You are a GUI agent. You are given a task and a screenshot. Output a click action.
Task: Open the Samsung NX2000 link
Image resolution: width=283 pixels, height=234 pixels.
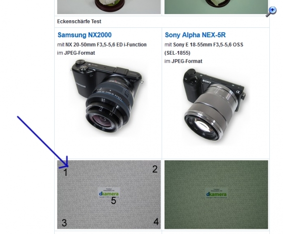click(x=84, y=35)
